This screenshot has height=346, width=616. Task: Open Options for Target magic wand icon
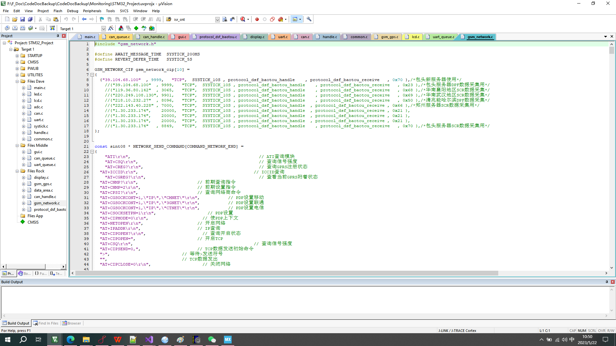[111, 28]
